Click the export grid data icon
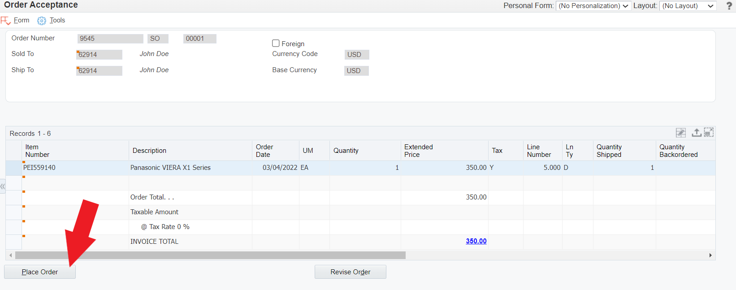This screenshot has height=290, width=736. point(696,133)
